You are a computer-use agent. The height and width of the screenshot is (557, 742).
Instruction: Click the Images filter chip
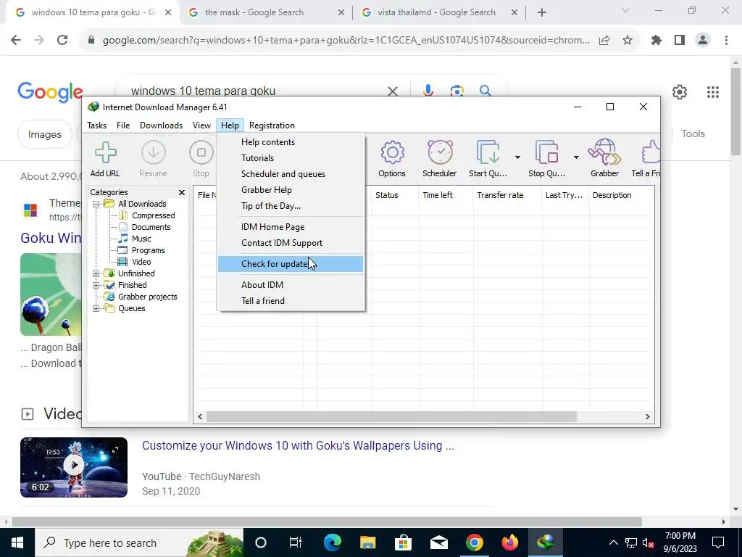coord(44,134)
